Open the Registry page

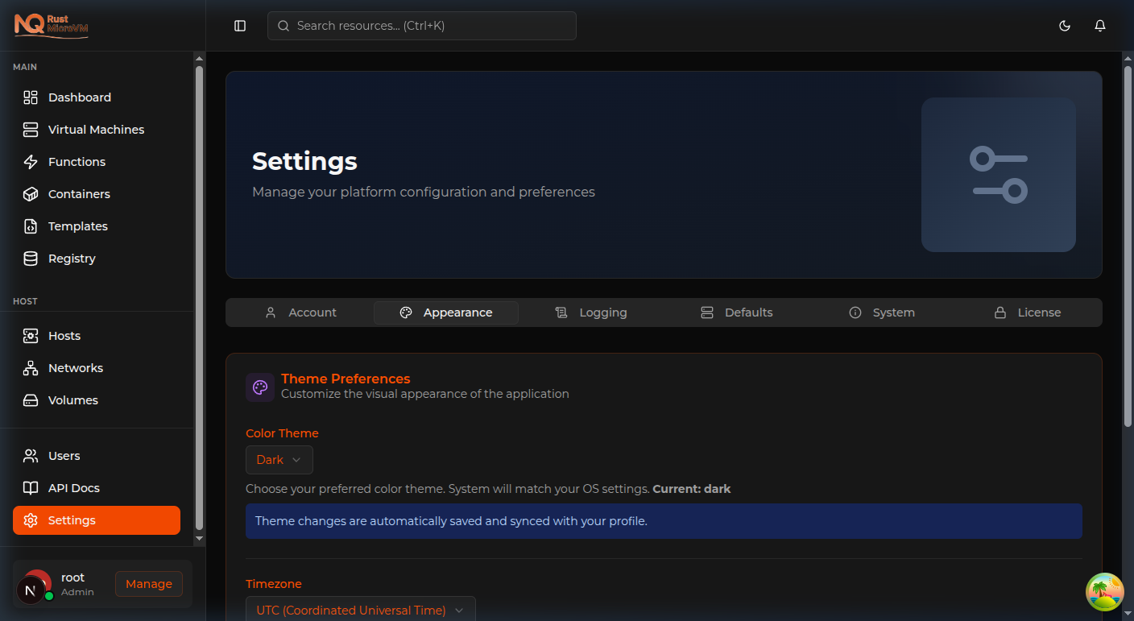73,258
